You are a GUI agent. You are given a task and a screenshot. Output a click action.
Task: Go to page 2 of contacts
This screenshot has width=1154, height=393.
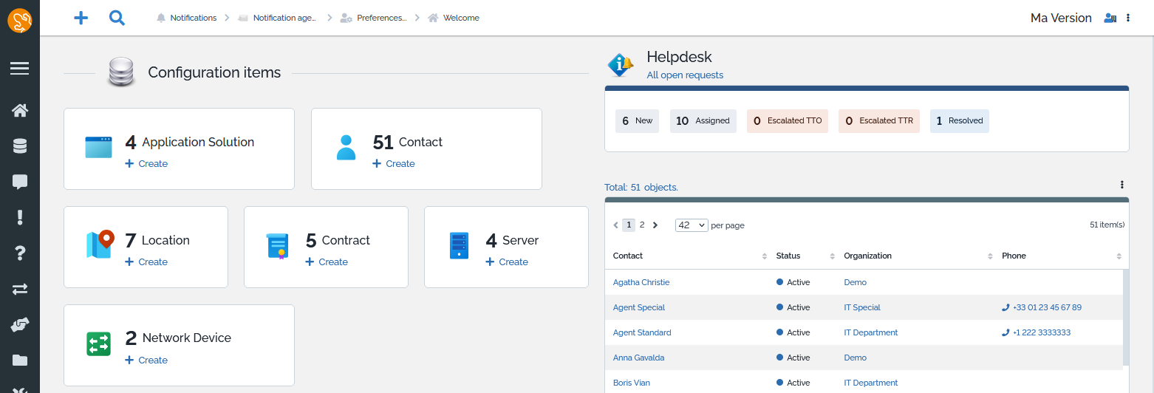point(642,225)
